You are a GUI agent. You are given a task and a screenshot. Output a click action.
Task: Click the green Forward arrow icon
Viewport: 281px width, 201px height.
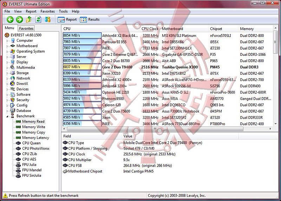[20, 20]
